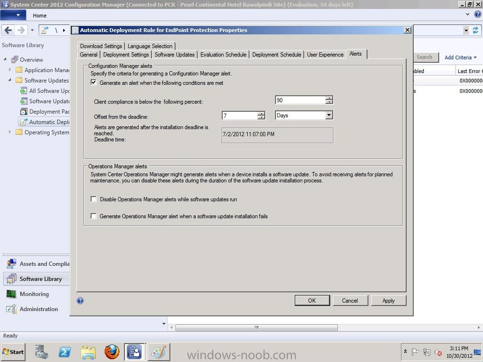Click the Last Error column header
The image size is (483, 362).
pos(469,71)
